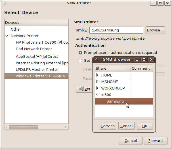This screenshot has height=149, width=172.
Task: Click the left arrow of devices scrollbar
Action: pos(7,127)
